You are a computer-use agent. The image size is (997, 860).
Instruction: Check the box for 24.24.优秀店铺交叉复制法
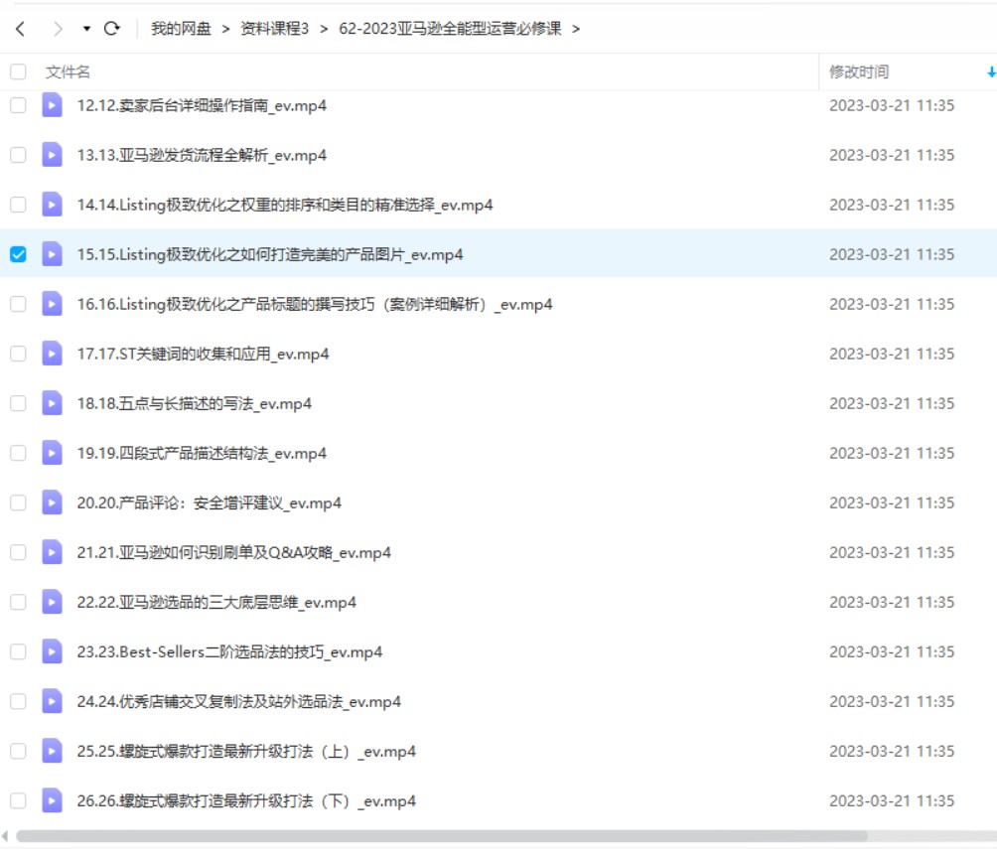click(x=19, y=701)
